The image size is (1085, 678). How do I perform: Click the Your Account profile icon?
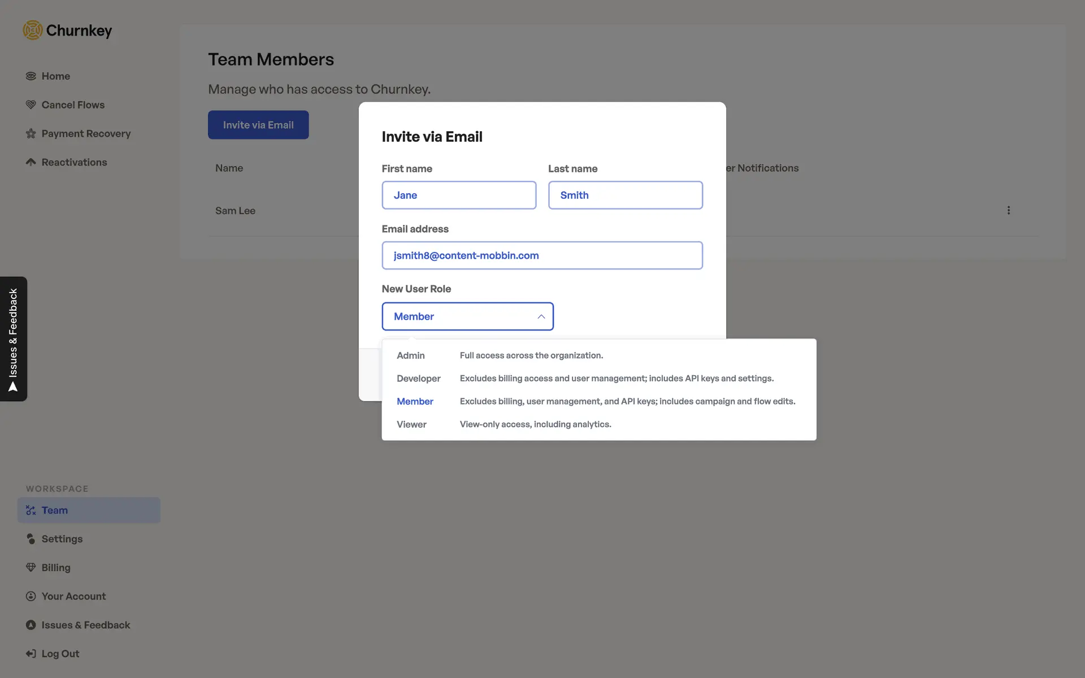pyautogui.click(x=31, y=596)
